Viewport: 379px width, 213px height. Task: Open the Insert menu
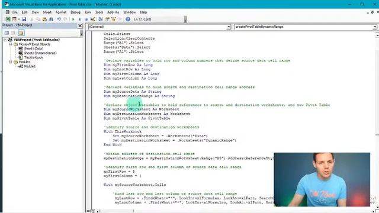[47, 12]
